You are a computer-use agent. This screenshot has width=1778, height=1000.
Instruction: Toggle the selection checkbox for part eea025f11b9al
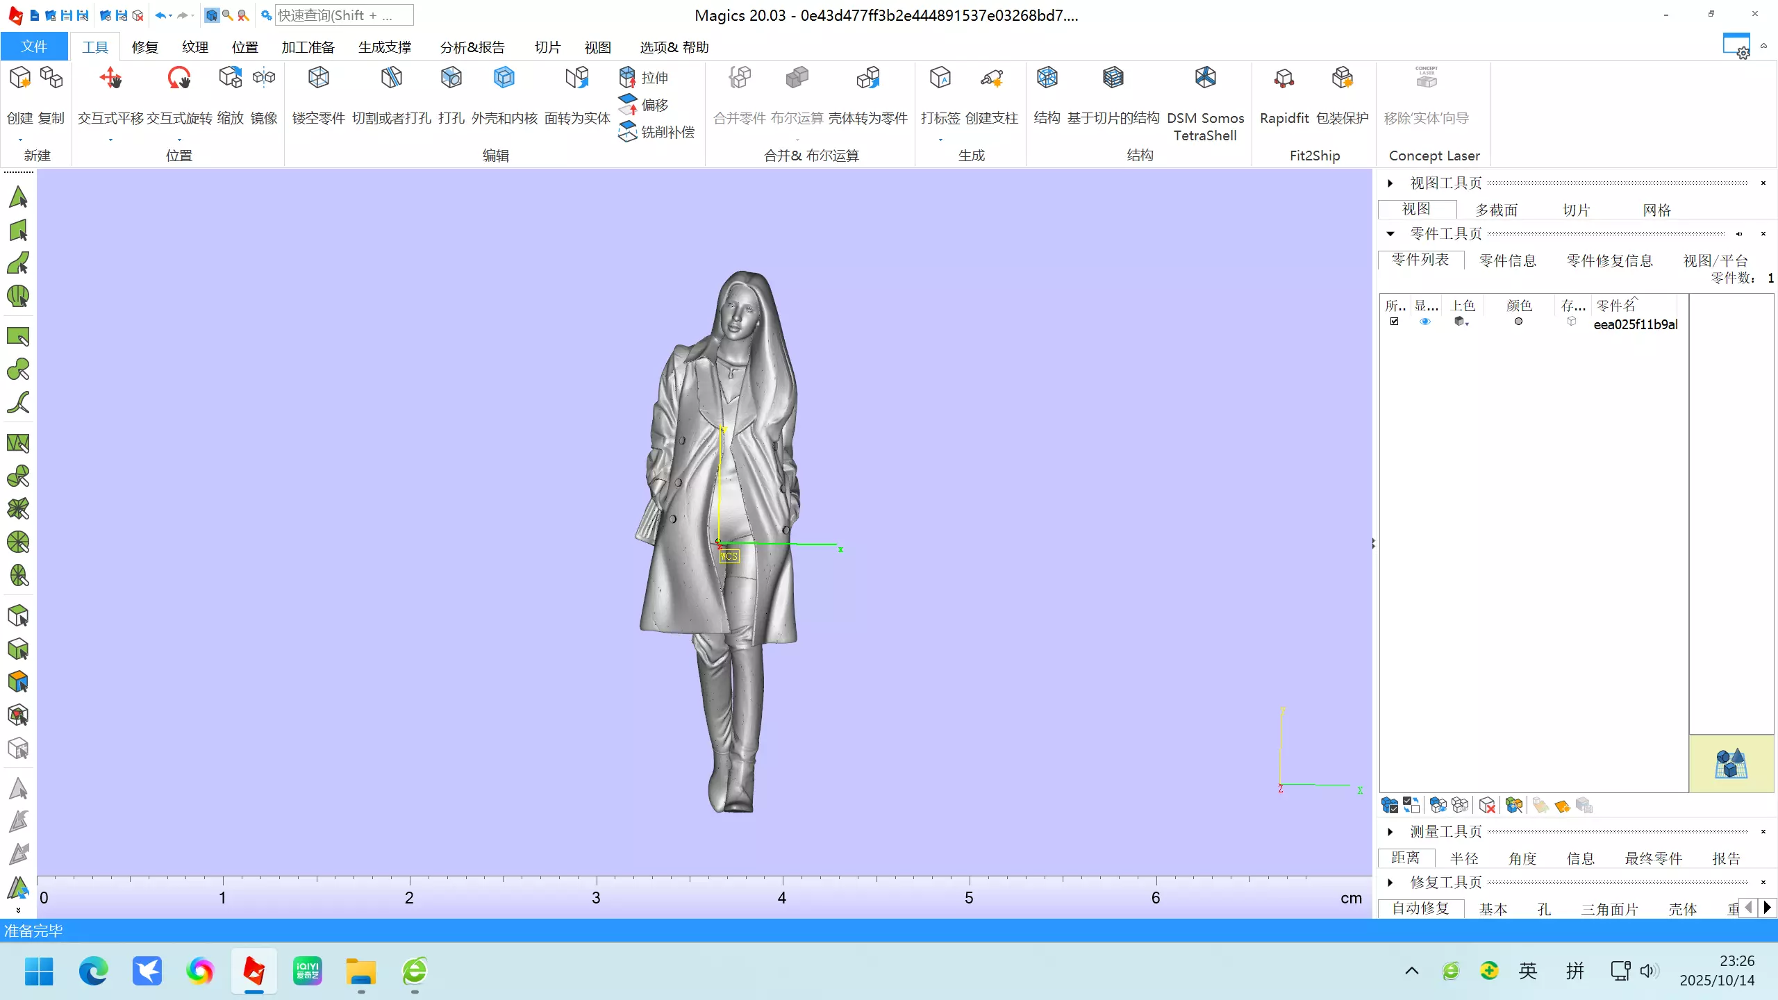[1394, 322]
